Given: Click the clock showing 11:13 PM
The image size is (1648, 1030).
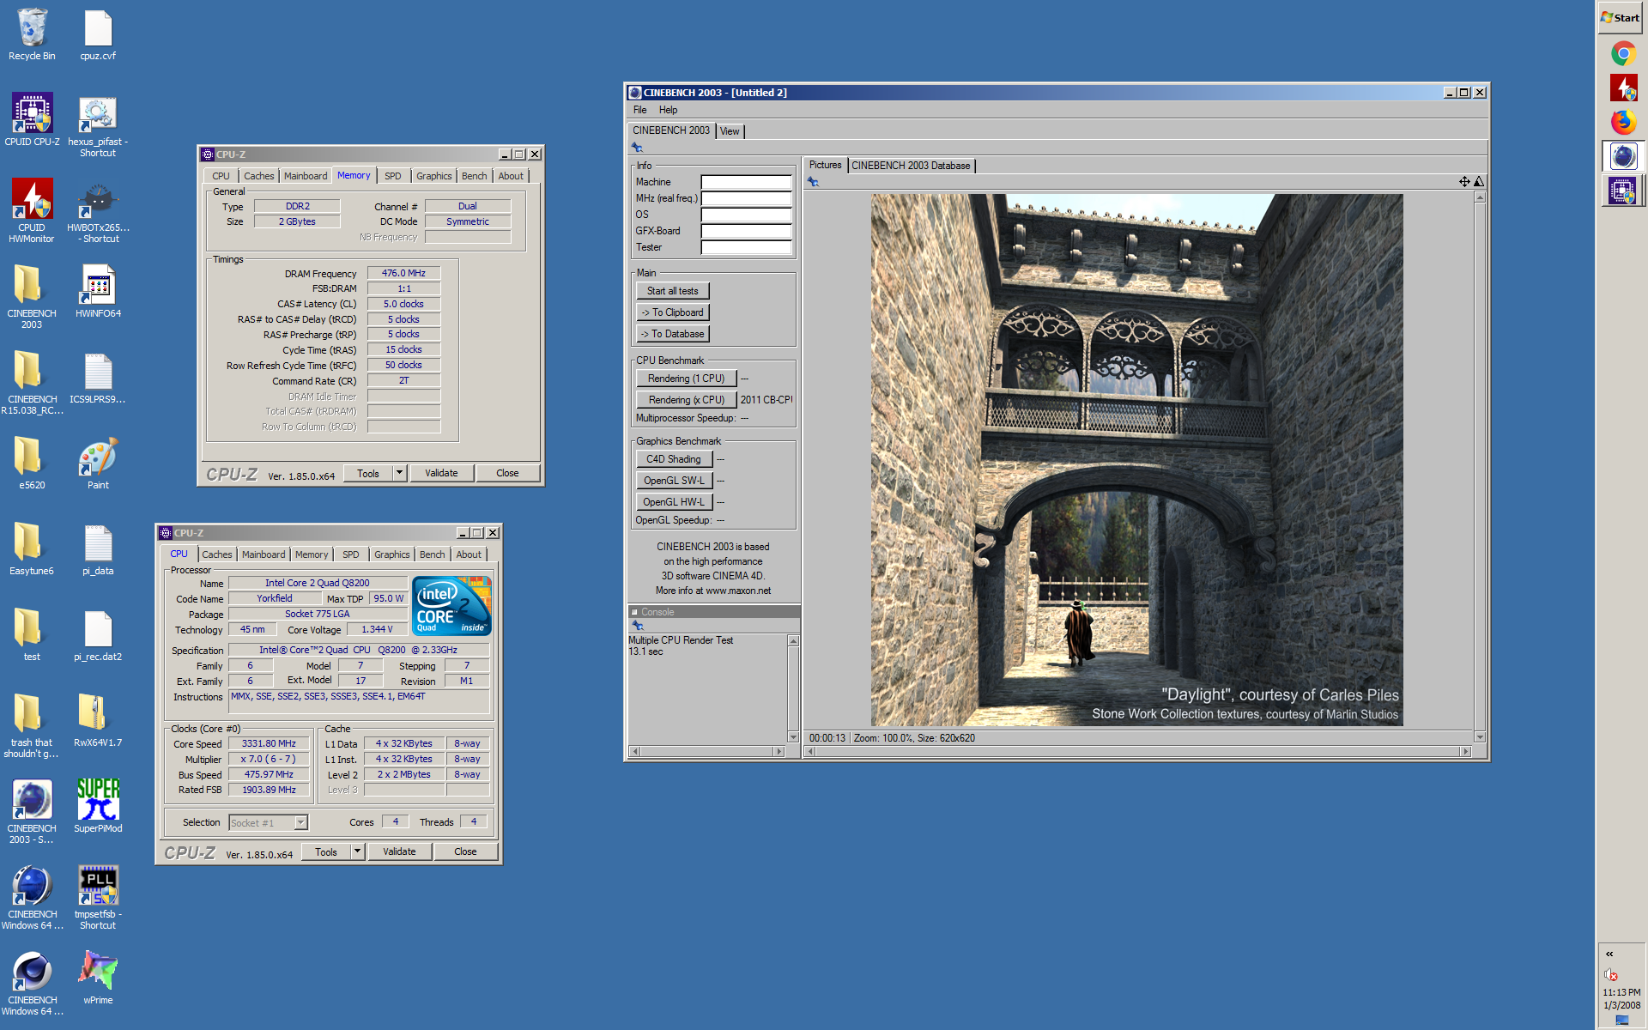Looking at the screenshot, I should [1621, 992].
